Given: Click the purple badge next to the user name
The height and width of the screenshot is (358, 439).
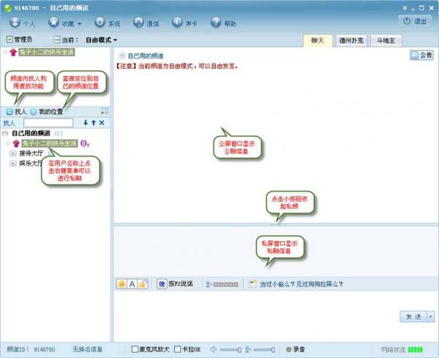Looking at the screenshot, I should click(x=85, y=144).
